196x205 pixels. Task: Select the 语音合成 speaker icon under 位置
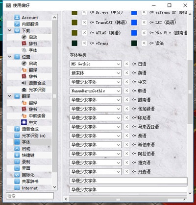(x=24, y=83)
